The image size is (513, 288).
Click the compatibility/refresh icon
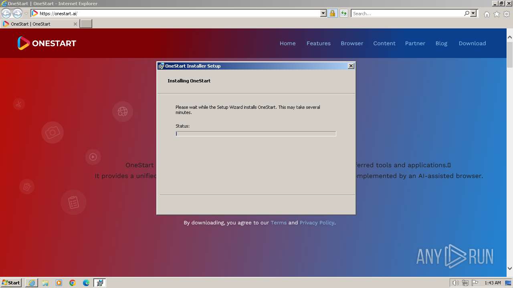point(344,13)
